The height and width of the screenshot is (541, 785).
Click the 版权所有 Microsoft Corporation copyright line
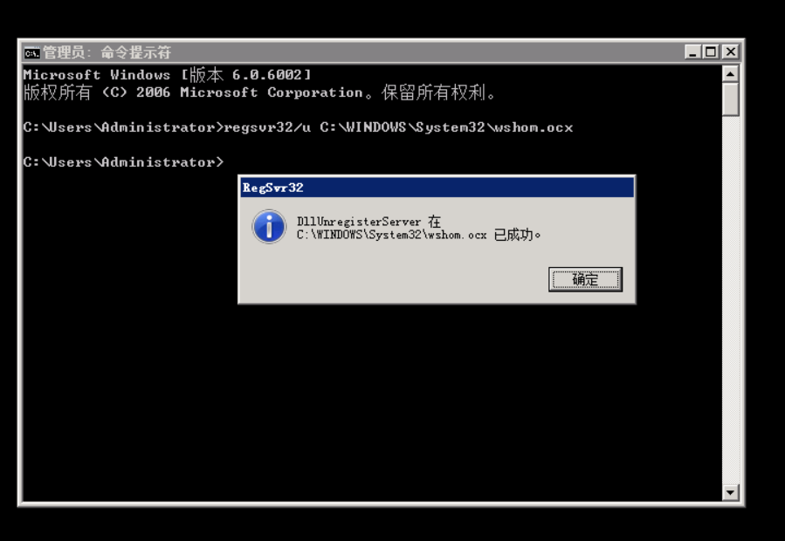tap(258, 92)
